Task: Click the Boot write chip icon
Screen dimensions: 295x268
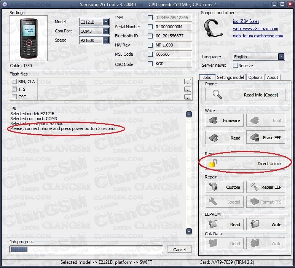Action: click(255, 120)
